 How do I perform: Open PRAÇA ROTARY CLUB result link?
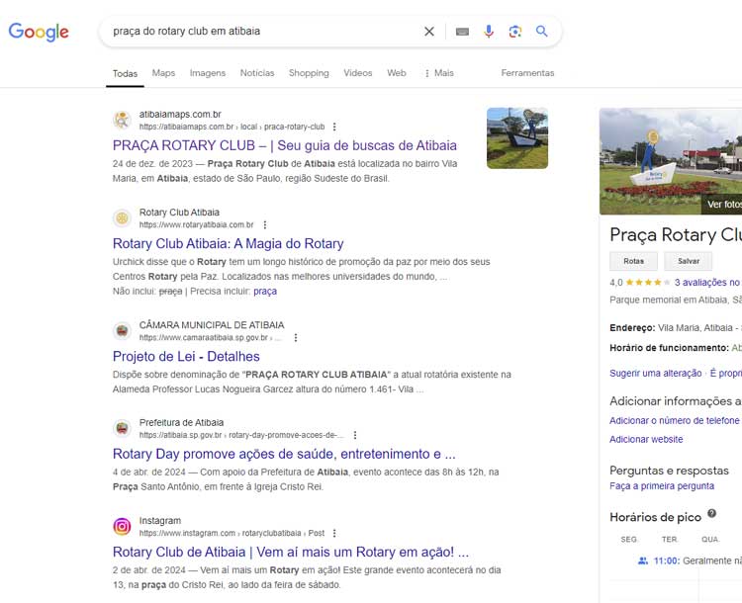(284, 145)
